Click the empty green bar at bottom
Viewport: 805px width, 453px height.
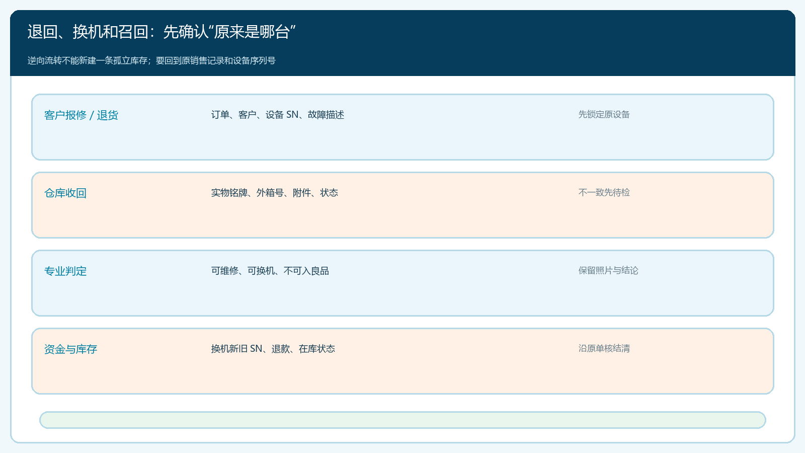tap(403, 420)
